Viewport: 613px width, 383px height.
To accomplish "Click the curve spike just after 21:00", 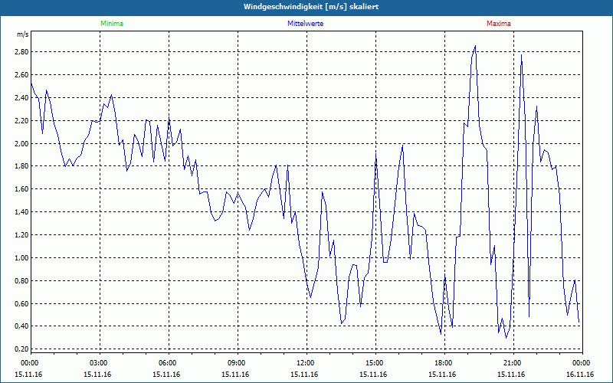I will [x=521, y=55].
